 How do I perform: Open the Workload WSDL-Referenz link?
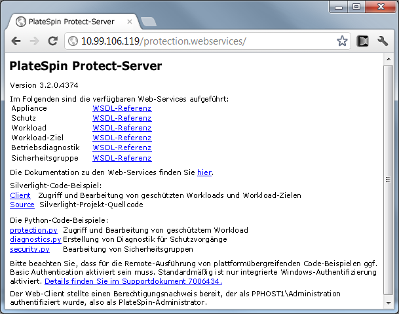coord(122,128)
